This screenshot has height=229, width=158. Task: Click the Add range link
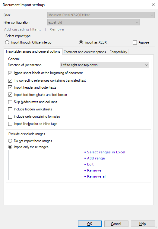point(96,158)
